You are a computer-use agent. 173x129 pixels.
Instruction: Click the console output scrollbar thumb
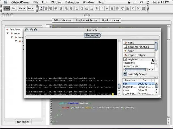pos(119,86)
